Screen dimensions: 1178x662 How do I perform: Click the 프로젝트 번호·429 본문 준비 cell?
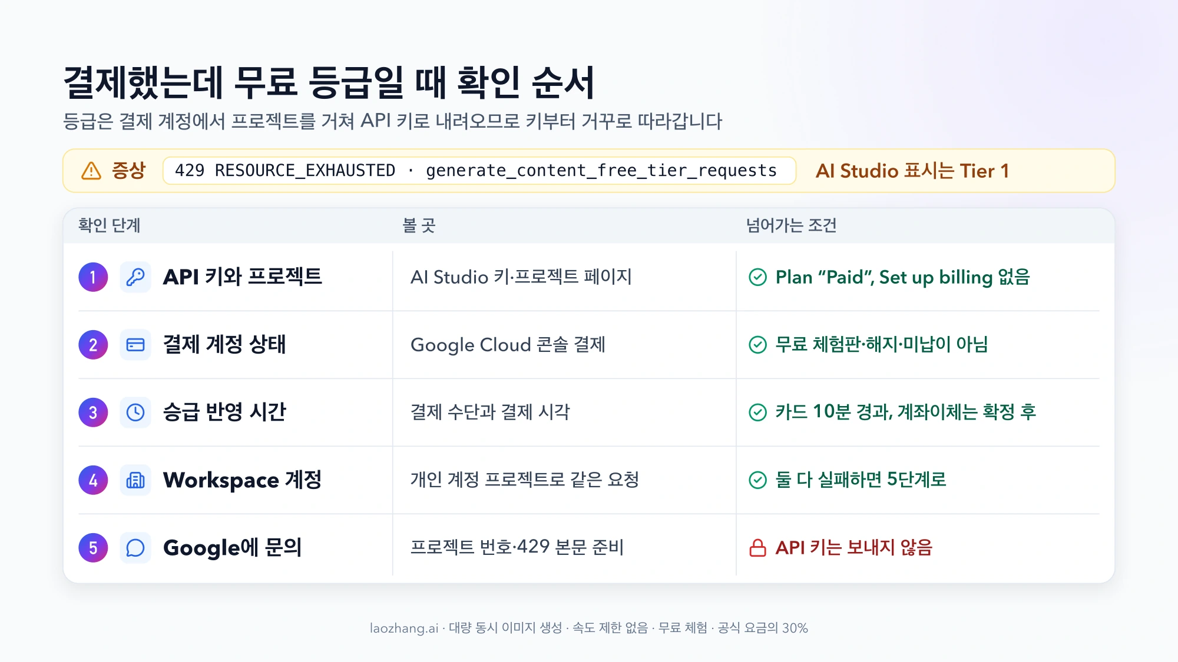pyautogui.click(x=517, y=547)
